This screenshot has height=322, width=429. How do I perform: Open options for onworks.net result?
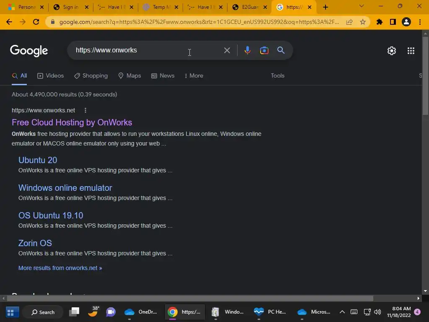point(85,110)
